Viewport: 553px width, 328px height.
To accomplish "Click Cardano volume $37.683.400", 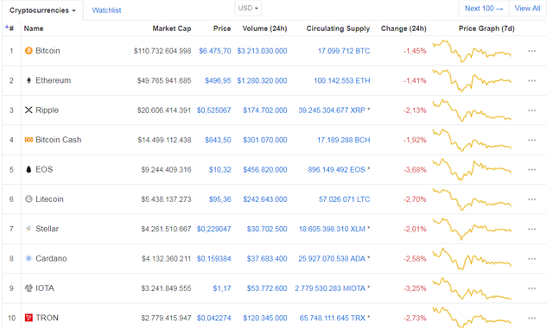I will coord(267,259).
